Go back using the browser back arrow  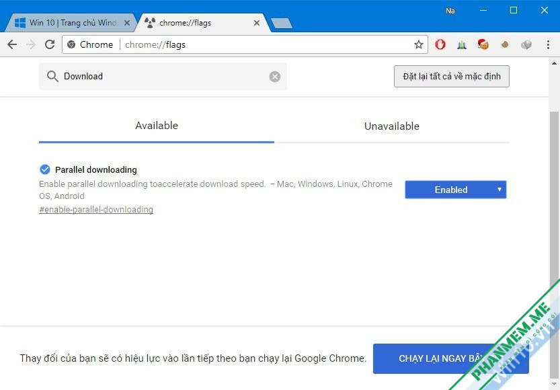pyautogui.click(x=12, y=44)
